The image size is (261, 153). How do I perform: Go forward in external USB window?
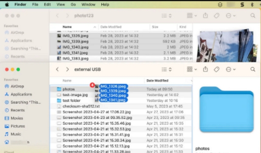[67, 70]
